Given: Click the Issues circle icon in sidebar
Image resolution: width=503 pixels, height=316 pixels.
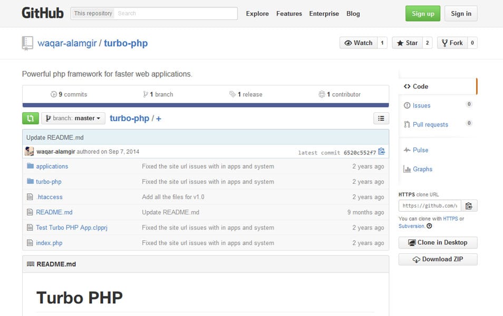Looking at the screenshot, I should click(x=407, y=105).
